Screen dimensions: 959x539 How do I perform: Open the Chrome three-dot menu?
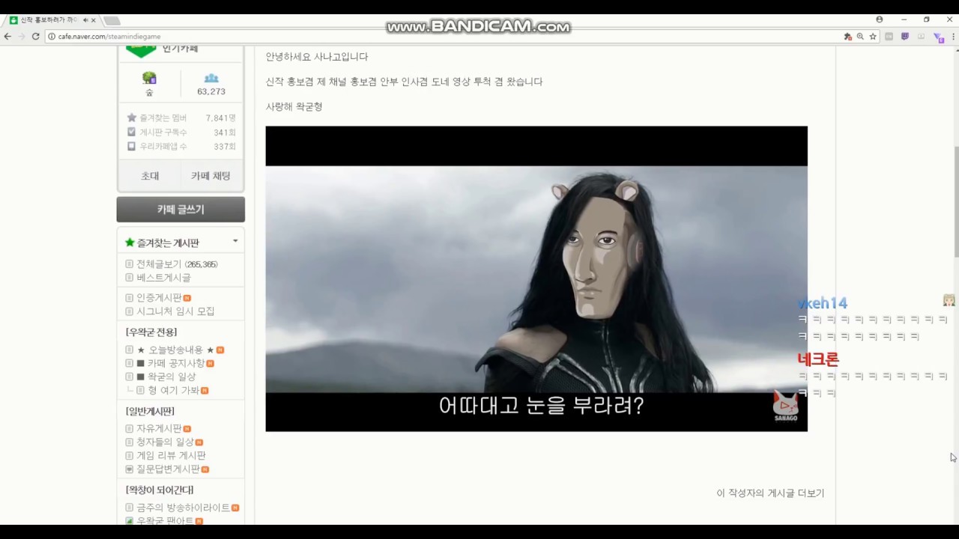tap(952, 37)
